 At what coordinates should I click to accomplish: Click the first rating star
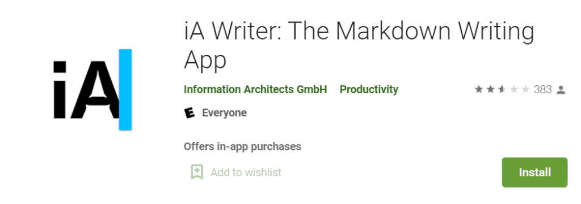479,89
